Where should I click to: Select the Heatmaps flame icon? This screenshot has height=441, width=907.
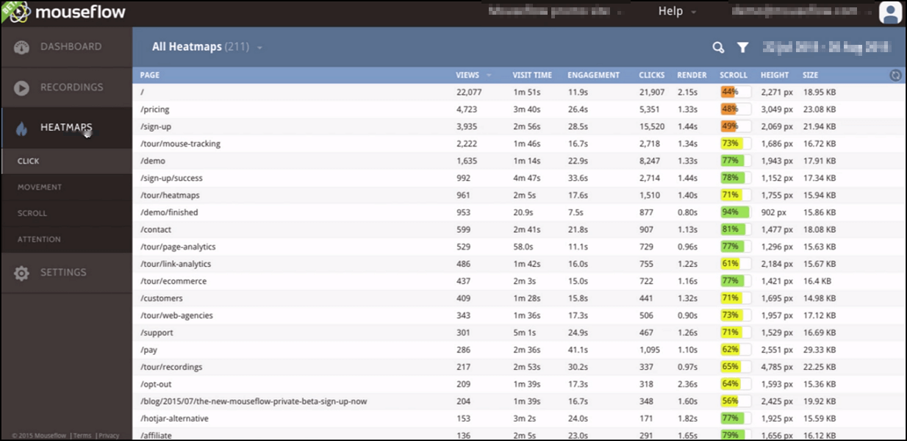[x=21, y=129]
